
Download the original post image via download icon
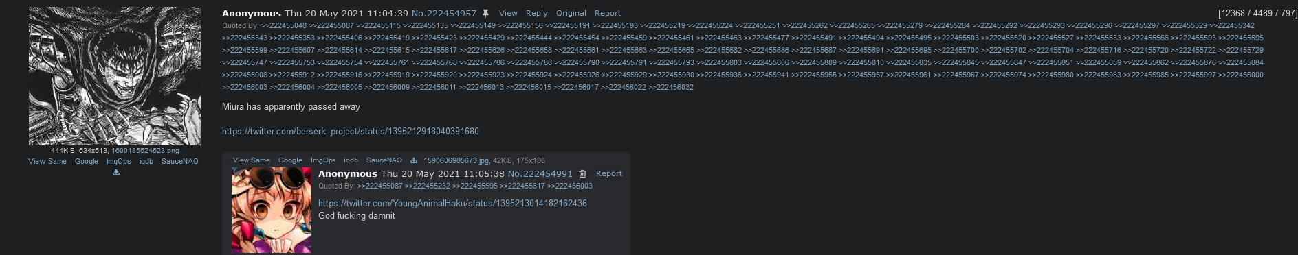[x=116, y=173]
